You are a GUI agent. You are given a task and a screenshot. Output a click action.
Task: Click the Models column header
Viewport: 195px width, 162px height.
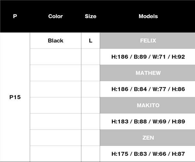pos(148,16)
